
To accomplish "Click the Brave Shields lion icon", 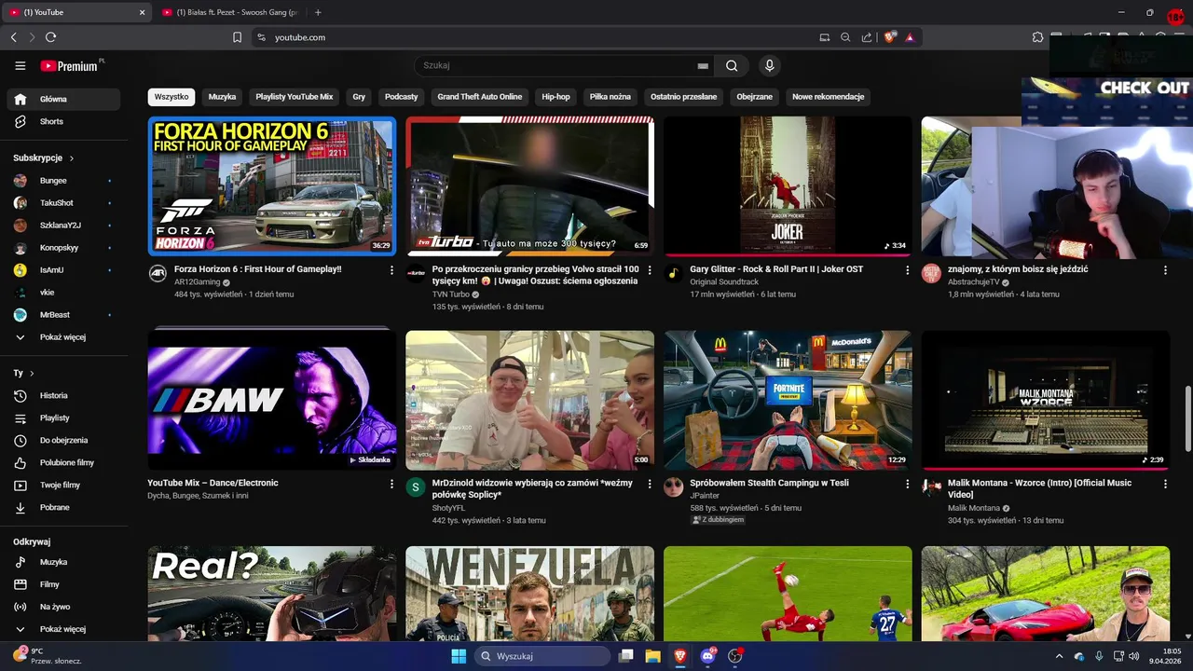I will click(x=889, y=37).
